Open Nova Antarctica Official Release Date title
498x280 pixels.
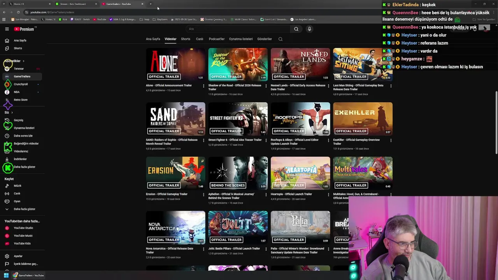click(170, 250)
